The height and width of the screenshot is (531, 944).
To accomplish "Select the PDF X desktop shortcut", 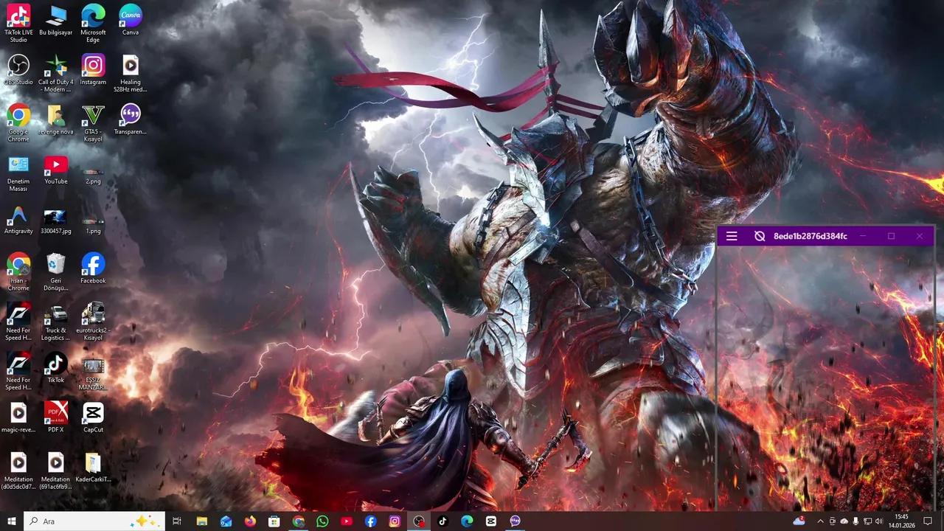I will (x=56, y=417).
